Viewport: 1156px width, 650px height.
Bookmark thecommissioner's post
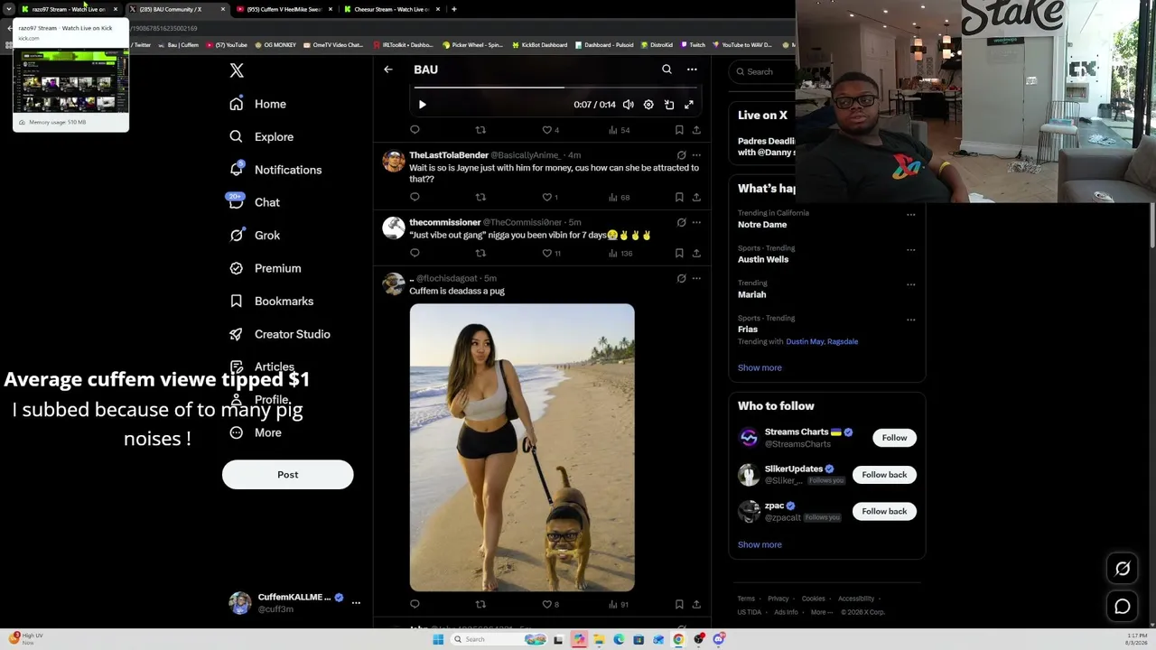679,253
